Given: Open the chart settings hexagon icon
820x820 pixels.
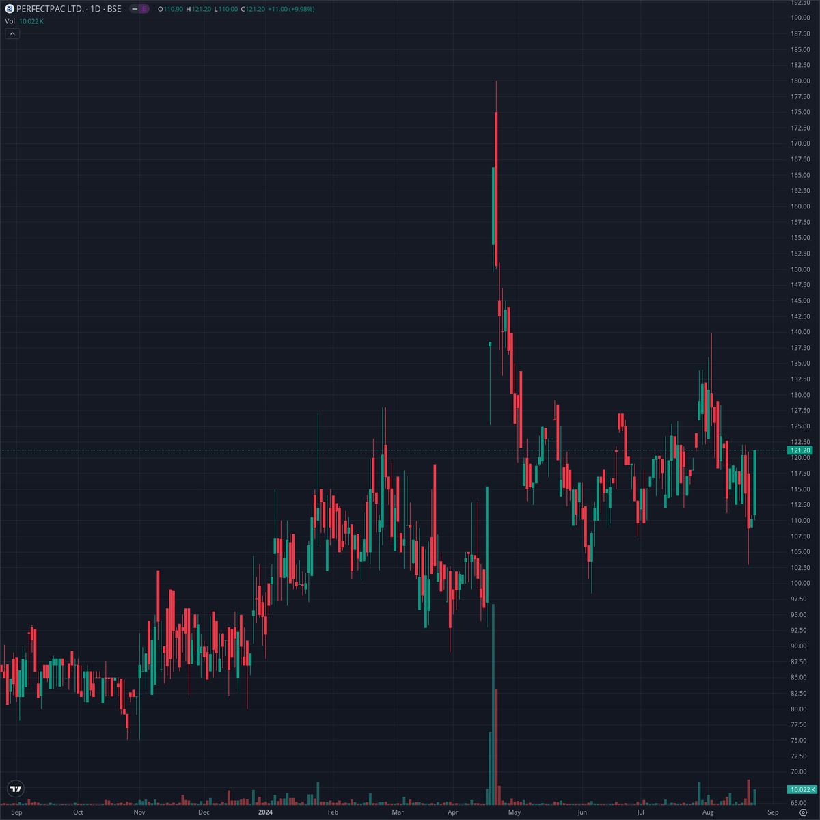Looking at the screenshot, I should [803, 812].
